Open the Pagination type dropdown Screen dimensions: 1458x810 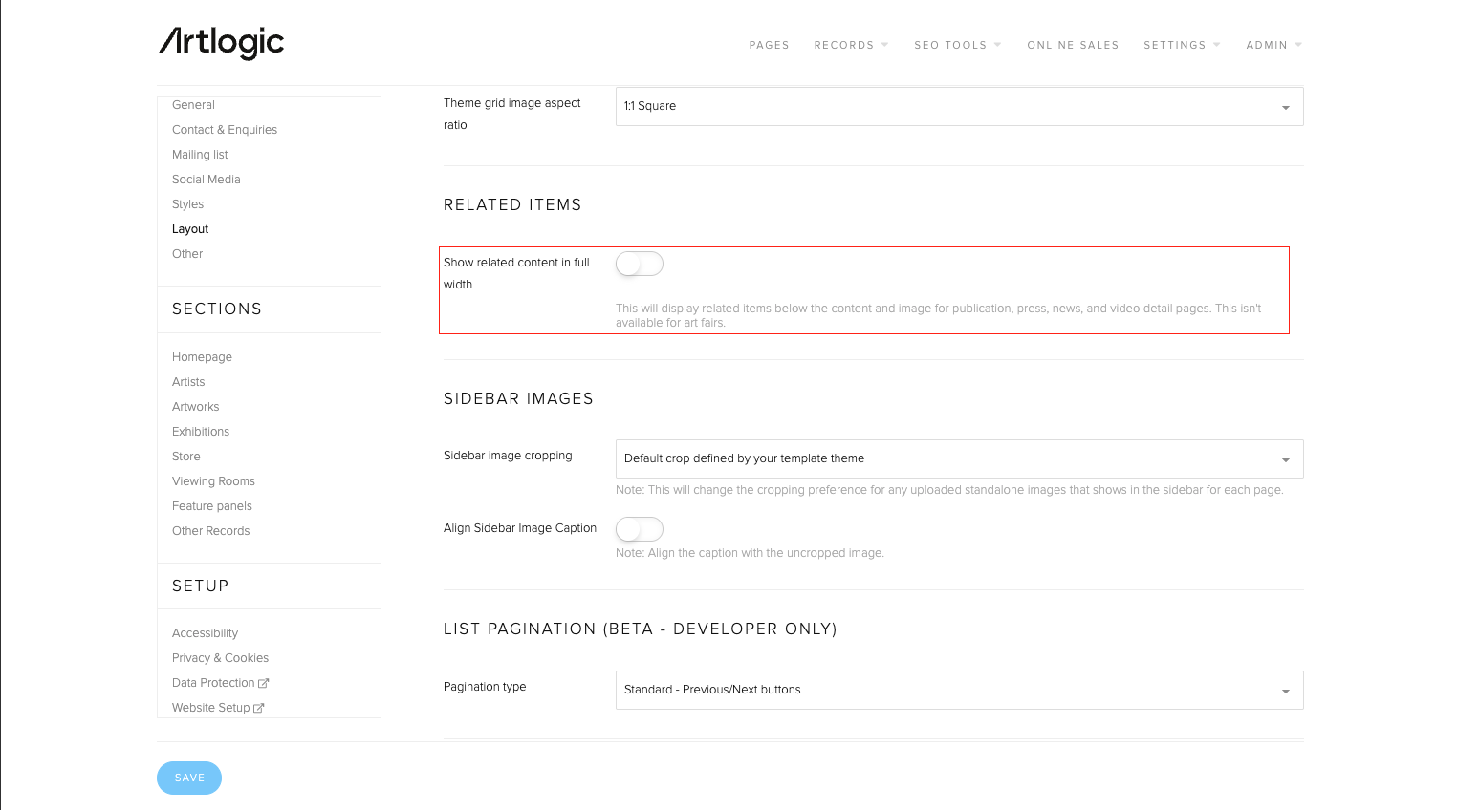click(x=958, y=691)
